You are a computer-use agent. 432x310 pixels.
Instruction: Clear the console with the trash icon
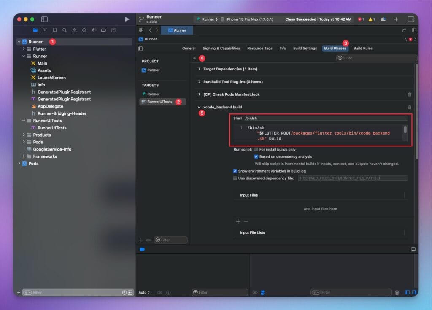[x=397, y=292]
